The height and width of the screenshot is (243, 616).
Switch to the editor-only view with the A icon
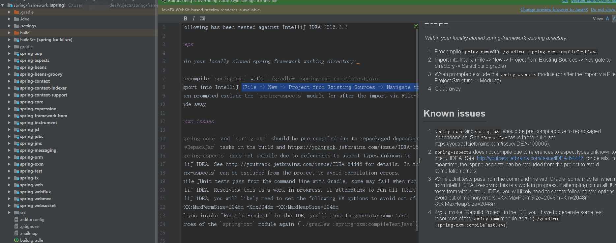coord(607,19)
